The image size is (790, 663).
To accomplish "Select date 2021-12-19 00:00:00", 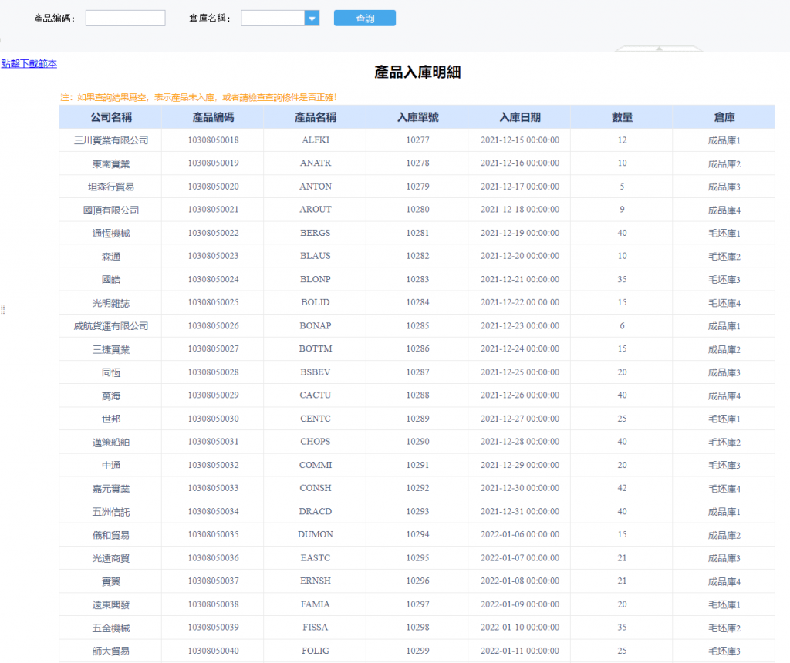I will pos(520,233).
